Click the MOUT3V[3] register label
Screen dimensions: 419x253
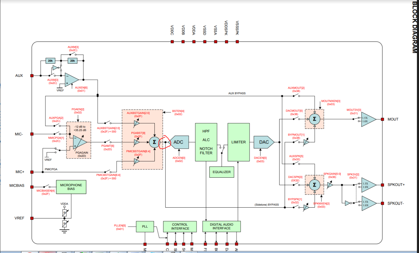click(x=354, y=112)
